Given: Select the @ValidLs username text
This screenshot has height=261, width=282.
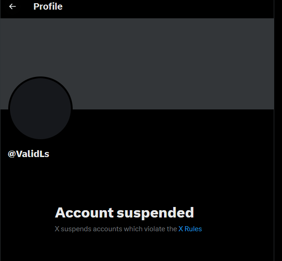Looking at the screenshot, I should (x=28, y=154).
